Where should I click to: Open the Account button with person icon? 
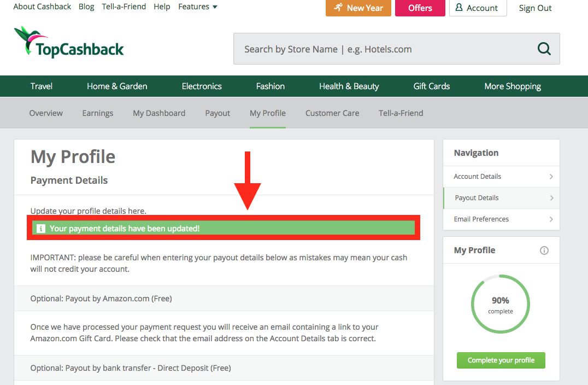click(478, 8)
